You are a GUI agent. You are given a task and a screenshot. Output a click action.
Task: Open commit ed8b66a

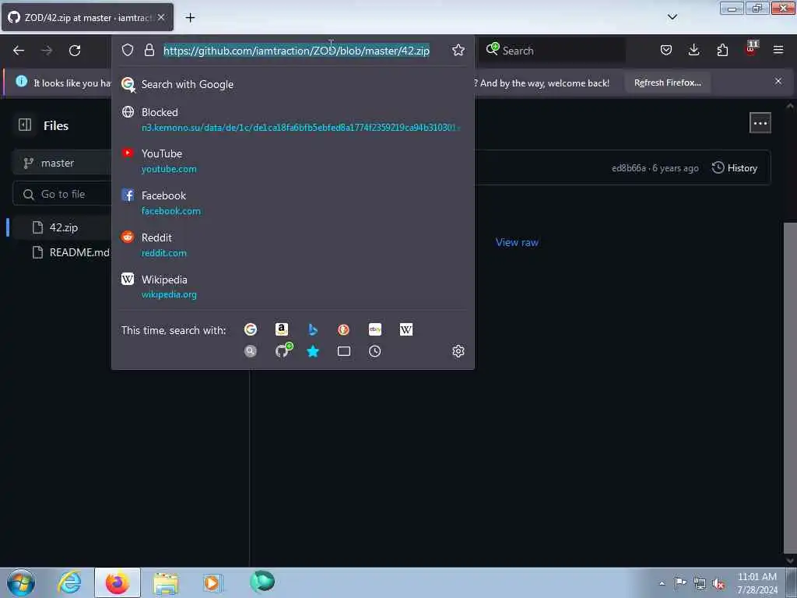click(x=629, y=168)
